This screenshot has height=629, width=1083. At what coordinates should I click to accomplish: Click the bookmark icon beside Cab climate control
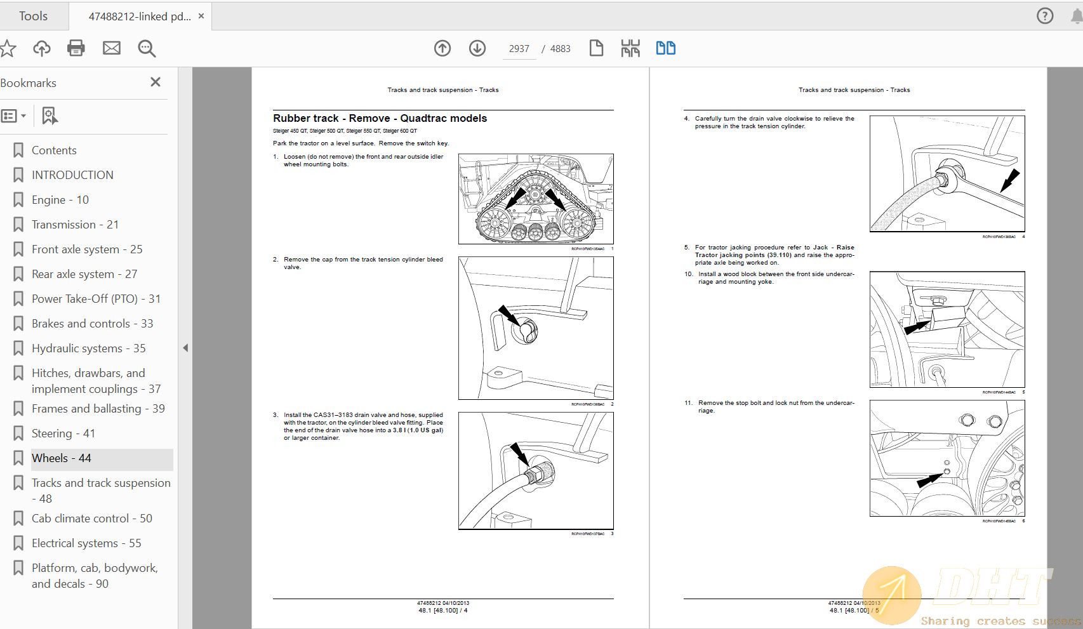click(x=18, y=519)
